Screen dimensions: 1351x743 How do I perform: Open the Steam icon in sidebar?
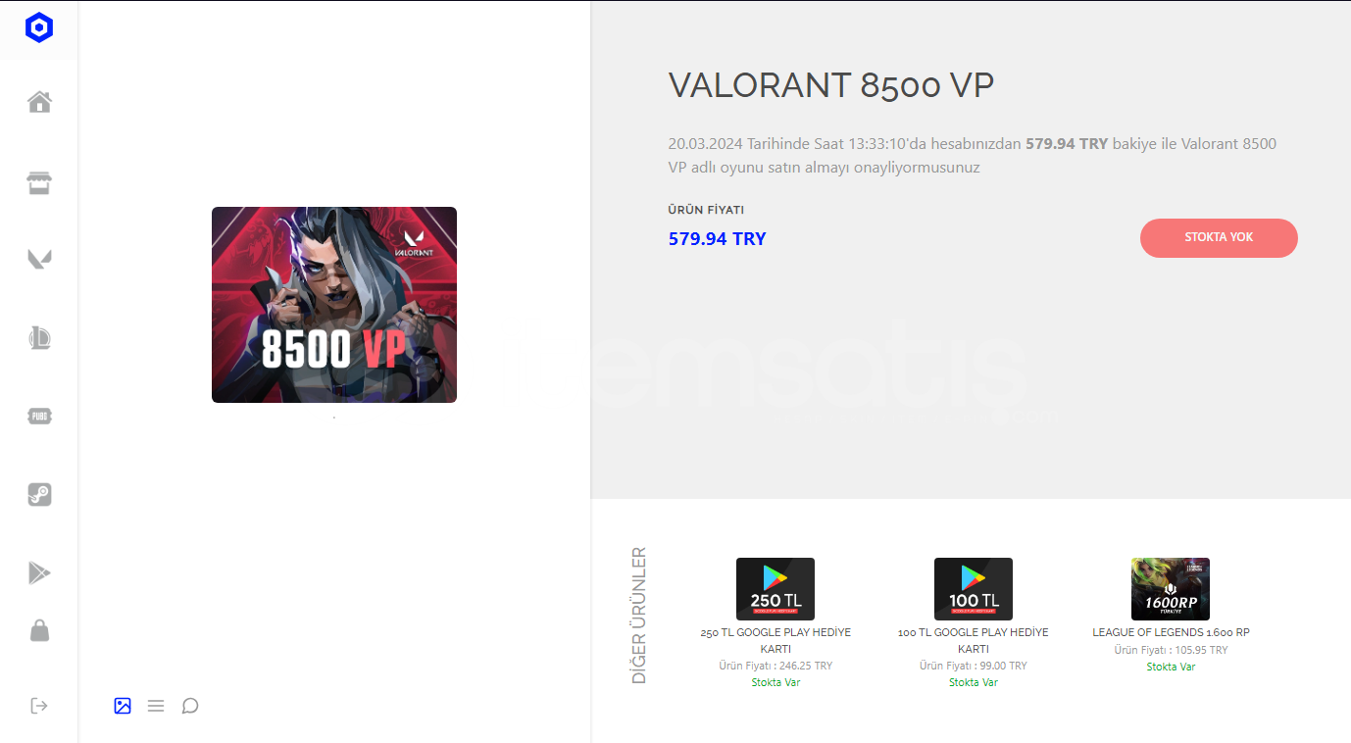(x=39, y=495)
